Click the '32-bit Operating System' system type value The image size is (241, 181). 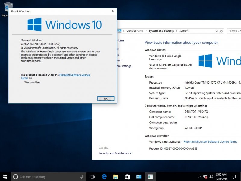pos(213,93)
